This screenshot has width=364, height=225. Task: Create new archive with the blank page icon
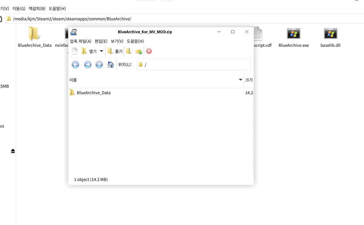[75, 51]
